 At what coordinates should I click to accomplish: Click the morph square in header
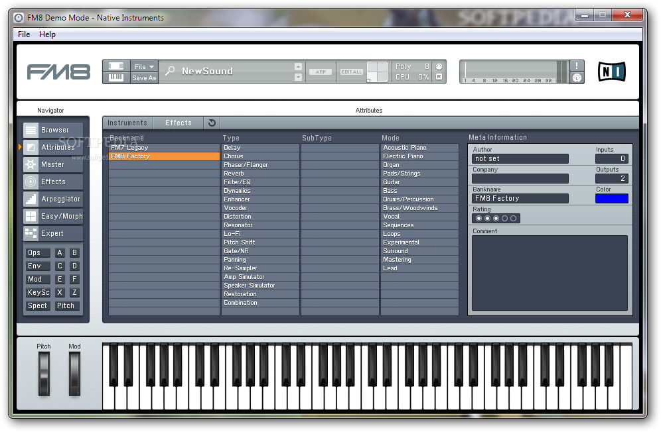tap(377, 72)
